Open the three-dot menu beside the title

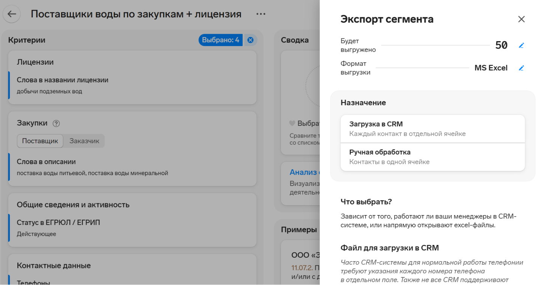[x=261, y=14]
